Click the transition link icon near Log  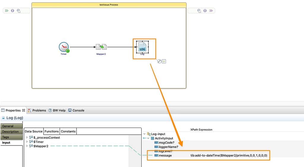click(x=159, y=61)
